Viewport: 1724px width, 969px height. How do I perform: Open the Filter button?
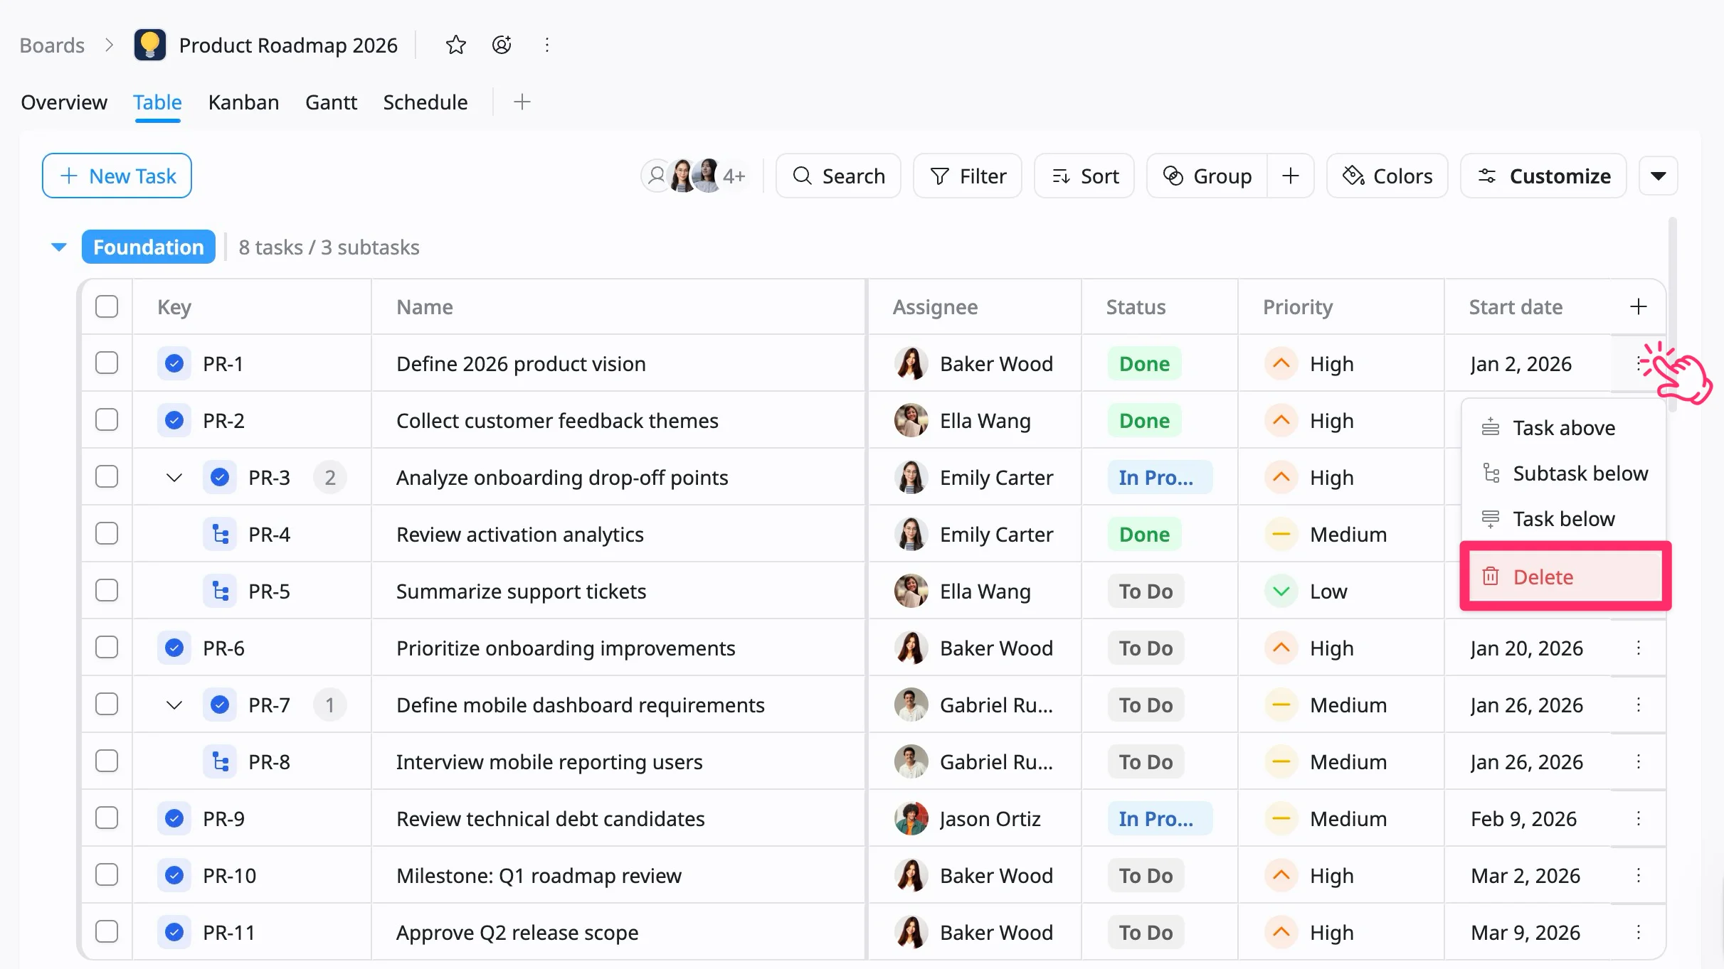click(x=968, y=176)
